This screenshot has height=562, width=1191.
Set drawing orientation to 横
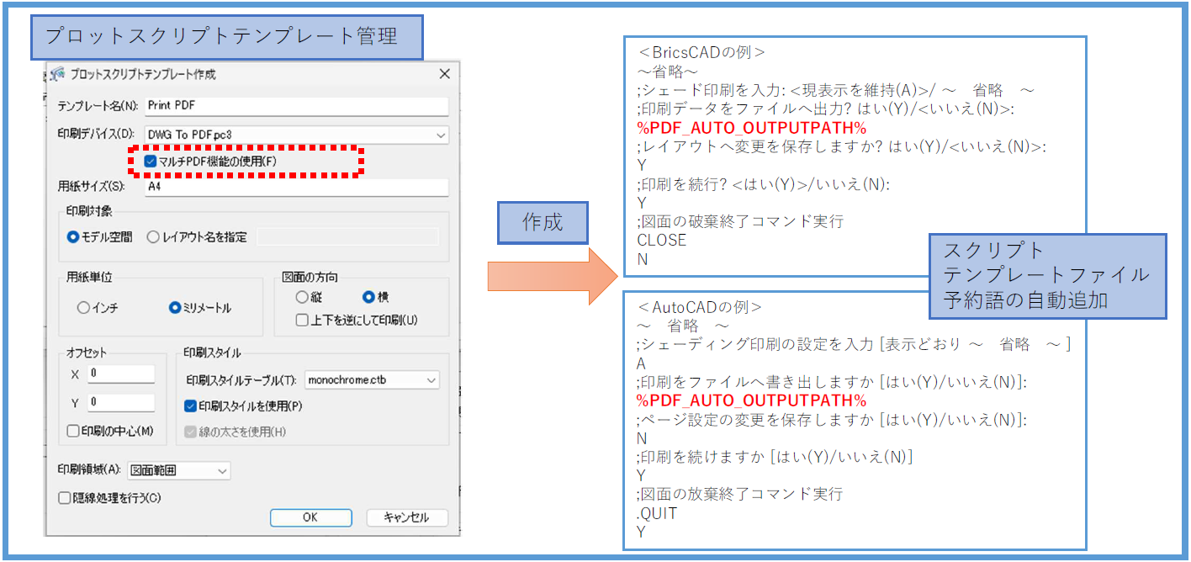point(368,297)
